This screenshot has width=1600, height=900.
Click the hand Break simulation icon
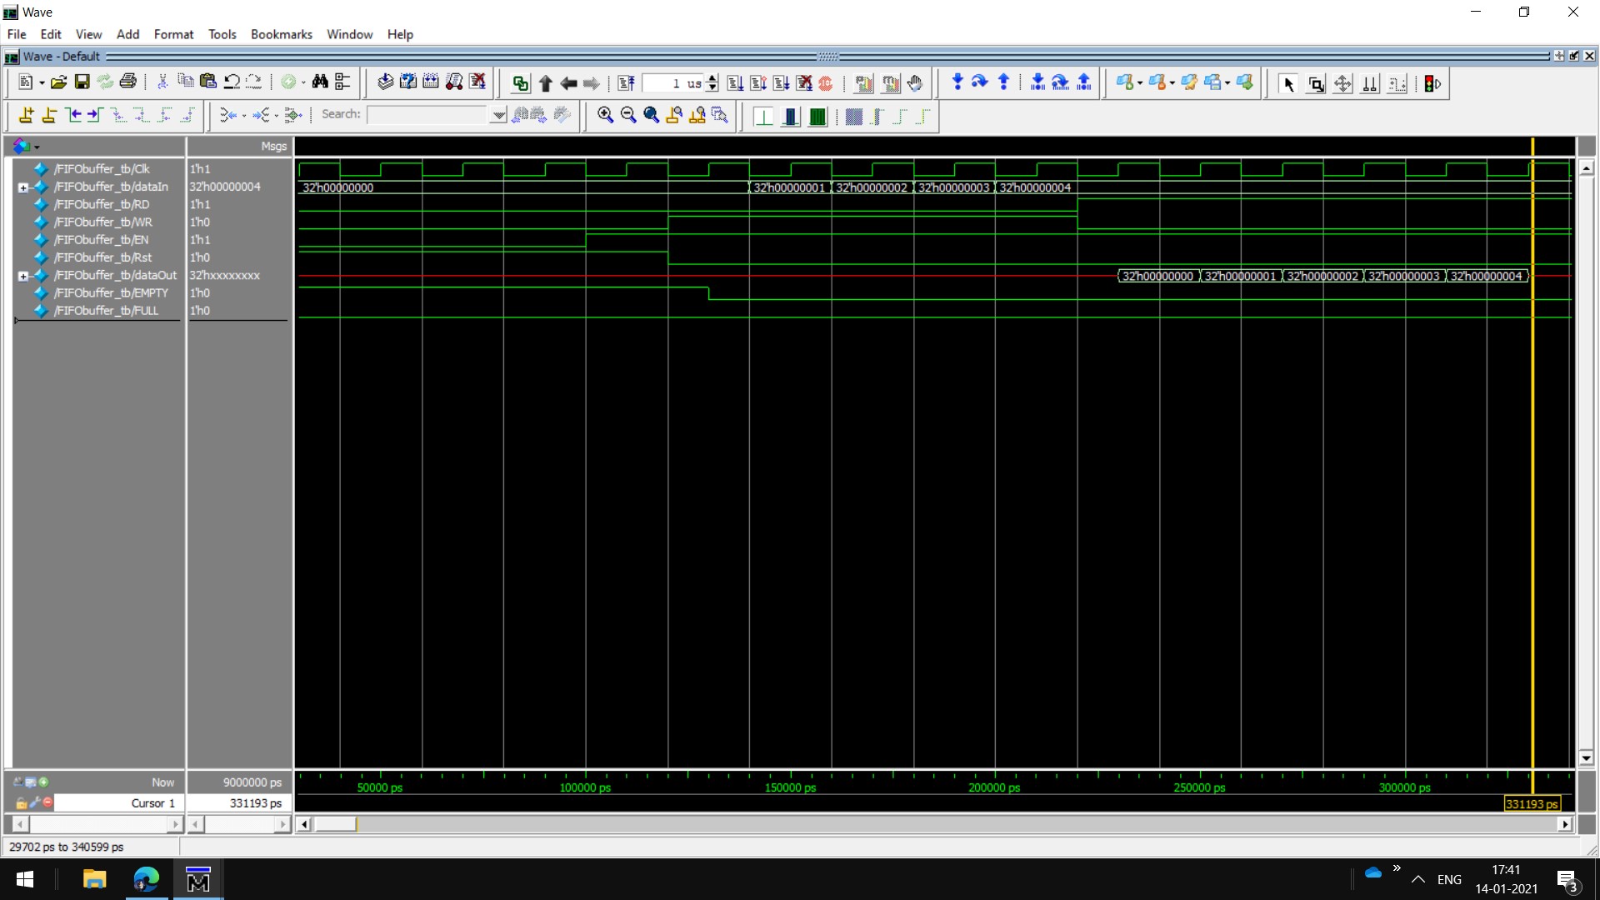(x=915, y=83)
